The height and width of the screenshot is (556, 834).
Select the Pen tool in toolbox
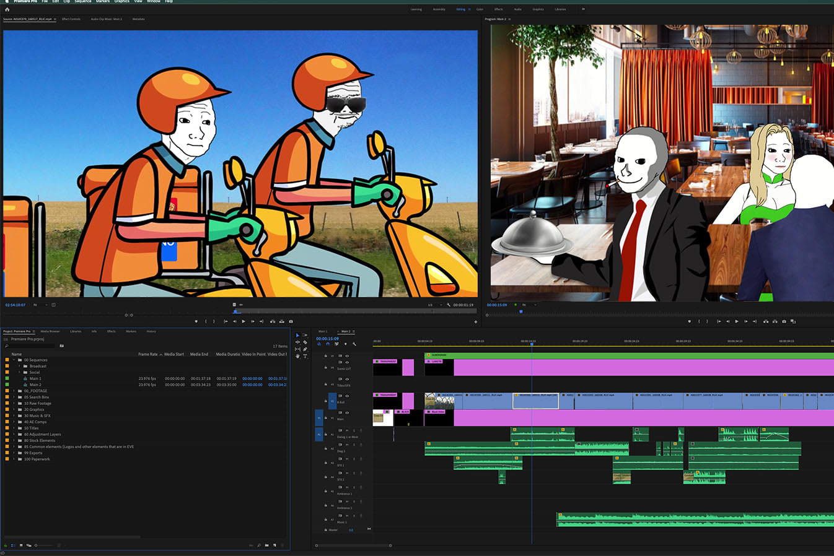coord(305,349)
